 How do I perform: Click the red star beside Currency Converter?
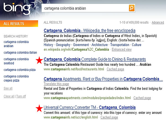pos(40,108)
